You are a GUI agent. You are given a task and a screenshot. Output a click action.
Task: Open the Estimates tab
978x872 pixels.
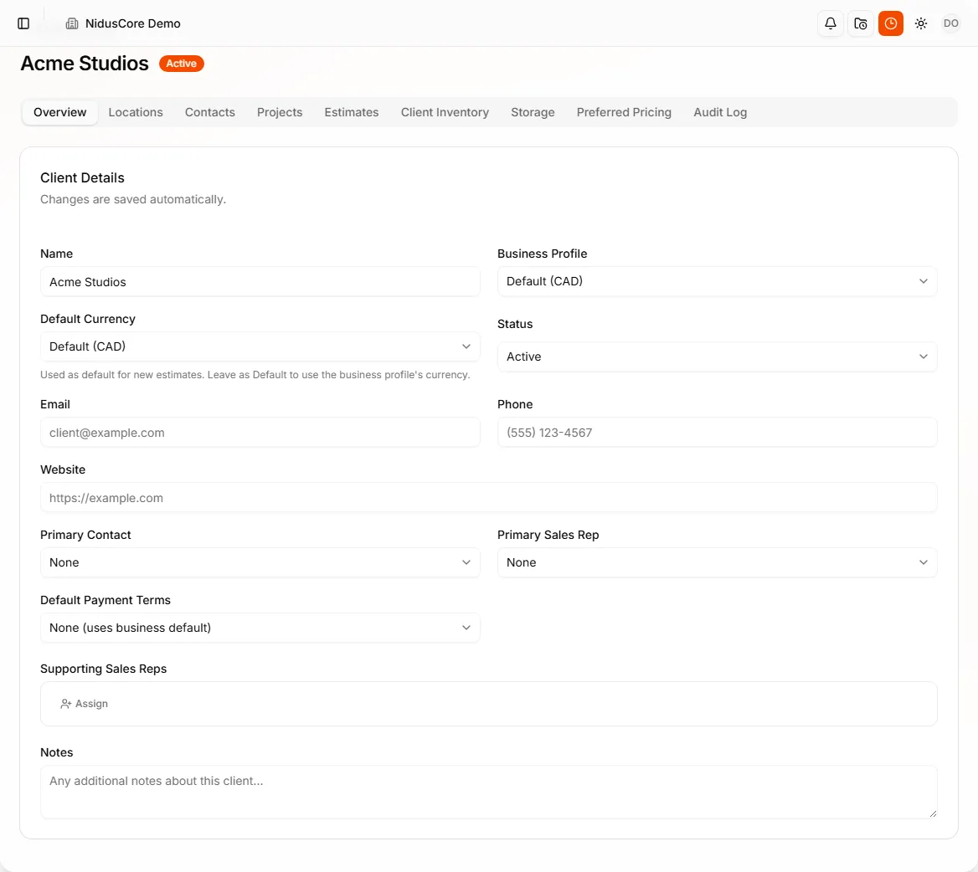(x=351, y=112)
